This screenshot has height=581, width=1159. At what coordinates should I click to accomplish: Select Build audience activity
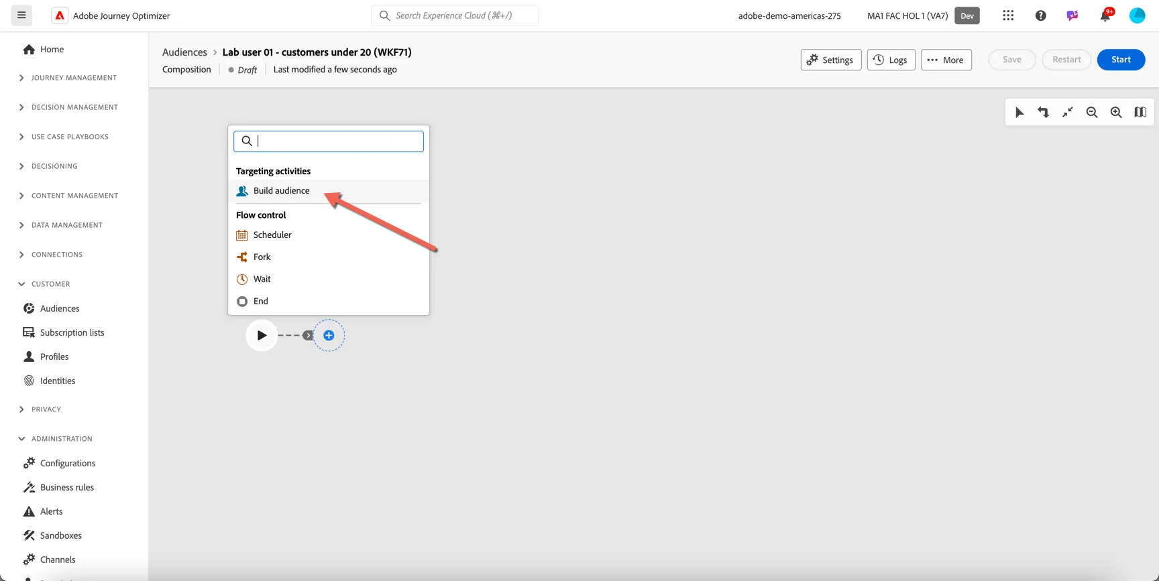(x=329, y=191)
